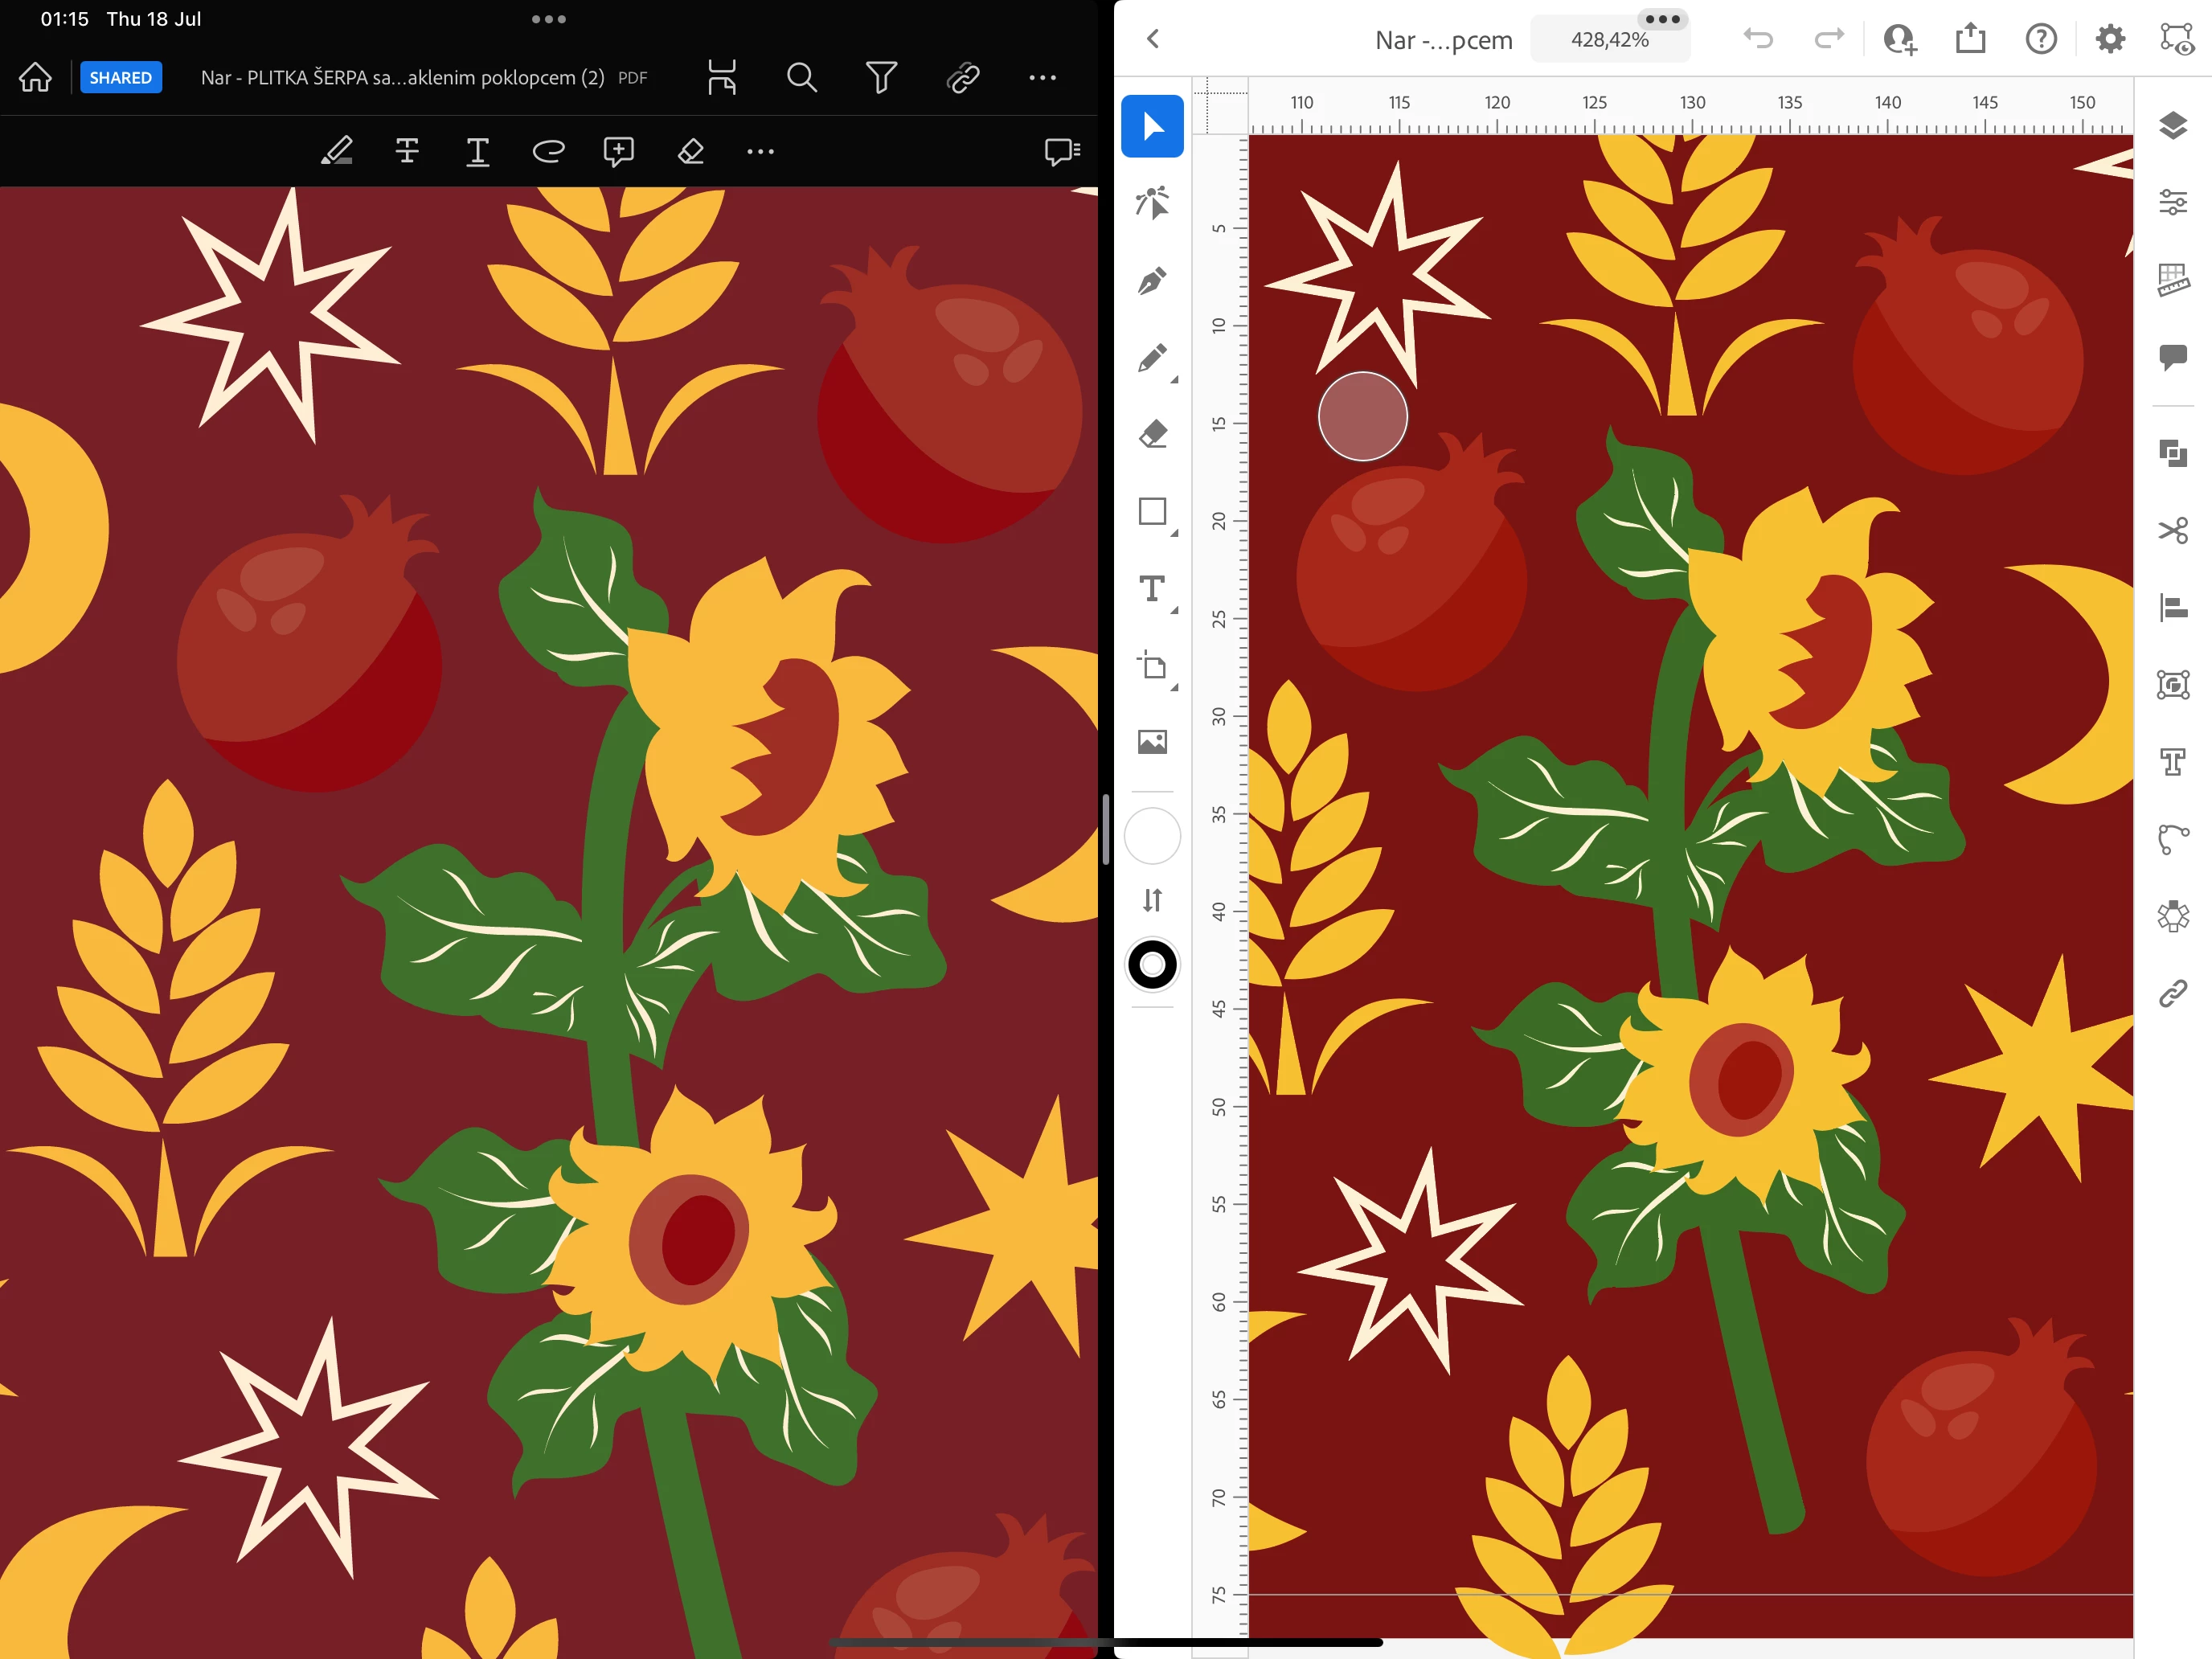Screen dimensions: 2212x1659
Task: Select the Pen tool in Illustrator
Action: (x=1152, y=281)
